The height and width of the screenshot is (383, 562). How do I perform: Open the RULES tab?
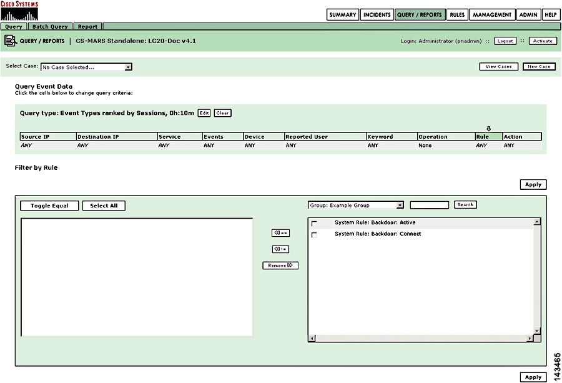coord(457,15)
